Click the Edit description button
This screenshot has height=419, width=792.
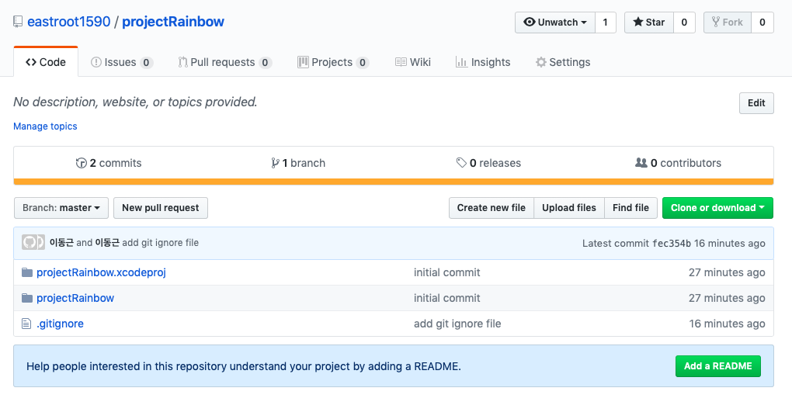[x=756, y=103]
